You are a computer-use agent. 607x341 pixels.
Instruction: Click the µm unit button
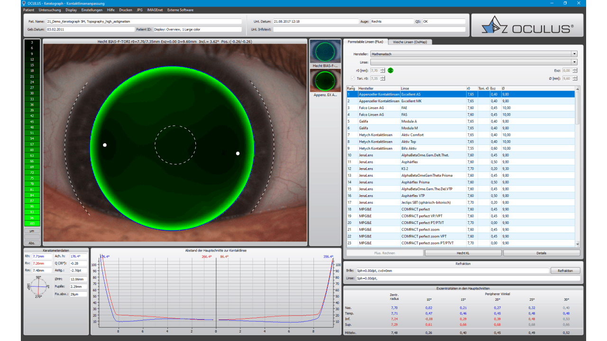point(32,231)
